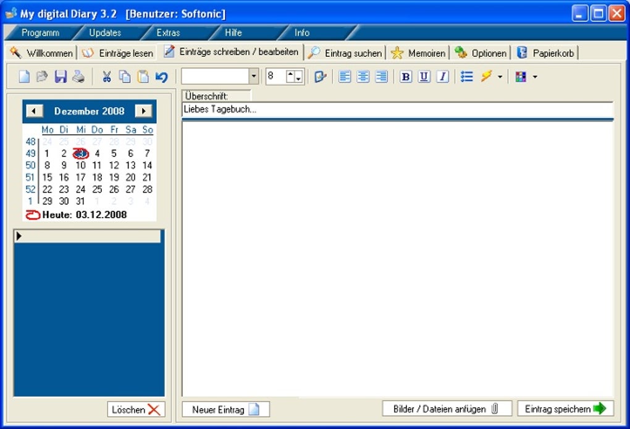Screen dimensions: 630x429
Task: Open the Memoiren tab
Action: 418,53
